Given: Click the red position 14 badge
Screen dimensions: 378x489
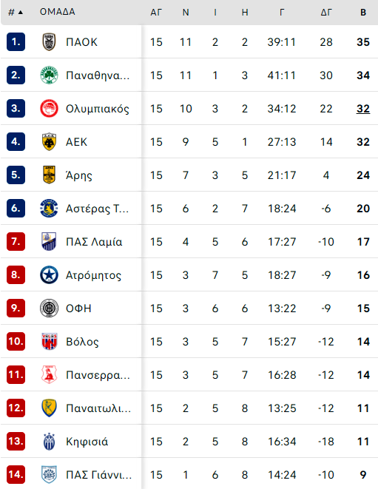Looking at the screenshot, I should coord(16,474).
